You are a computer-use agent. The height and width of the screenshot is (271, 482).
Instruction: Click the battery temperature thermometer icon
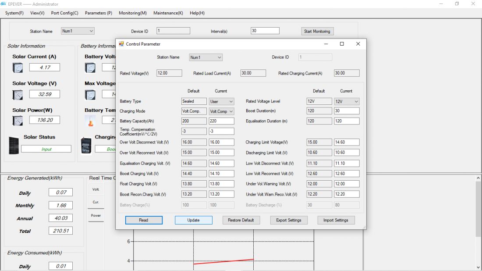tap(91, 121)
